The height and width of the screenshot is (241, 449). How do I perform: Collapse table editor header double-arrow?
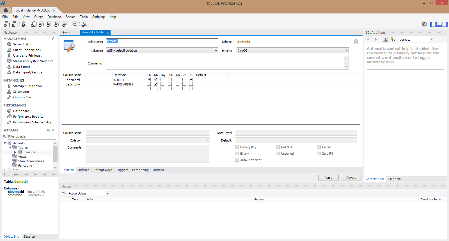[356, 41]
